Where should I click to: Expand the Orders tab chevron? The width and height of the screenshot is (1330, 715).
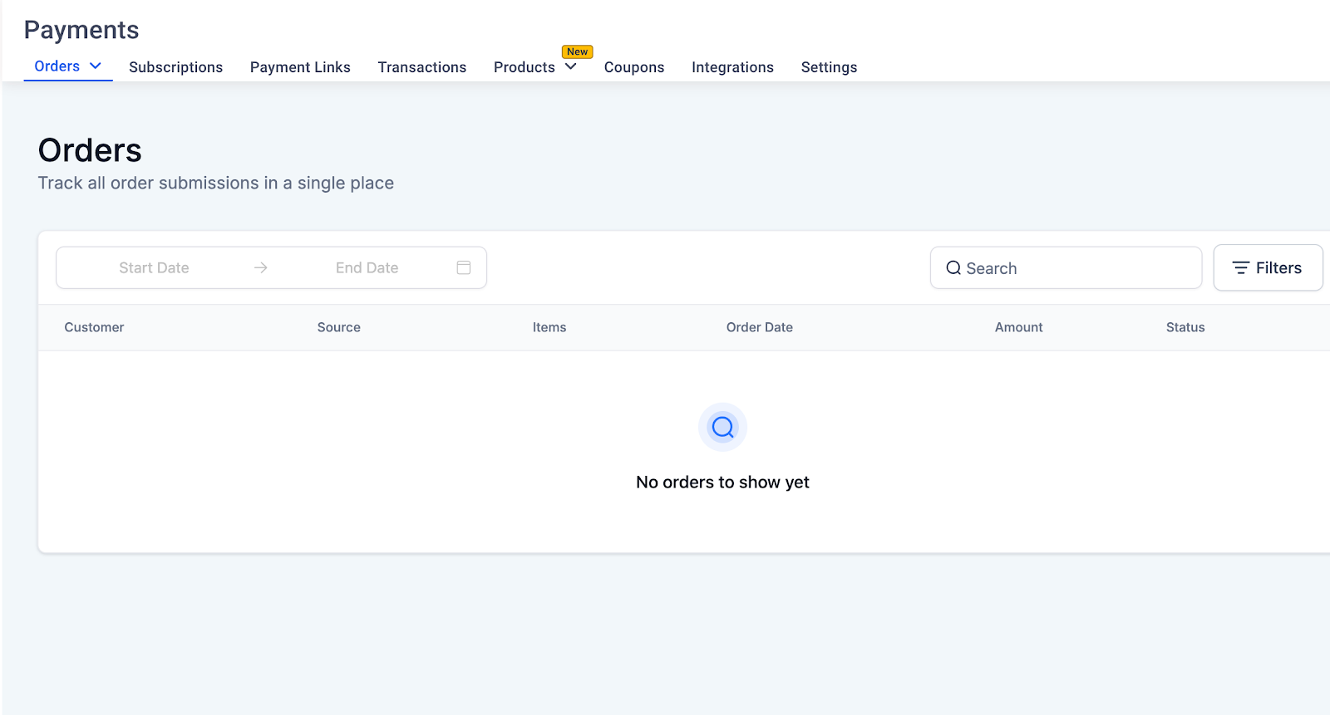[x=96, y=66]
